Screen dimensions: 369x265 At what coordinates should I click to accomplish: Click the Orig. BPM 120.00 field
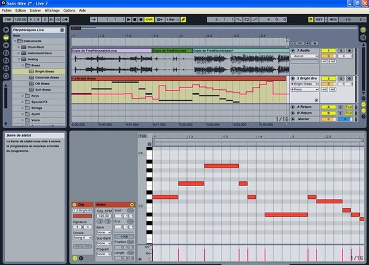(104, 216)
